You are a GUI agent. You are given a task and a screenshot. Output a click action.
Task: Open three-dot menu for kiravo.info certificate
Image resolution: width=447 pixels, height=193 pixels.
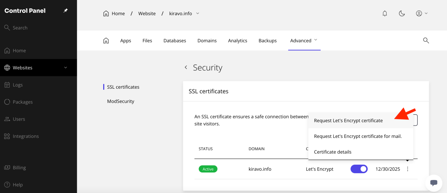(x=408, y=169)
